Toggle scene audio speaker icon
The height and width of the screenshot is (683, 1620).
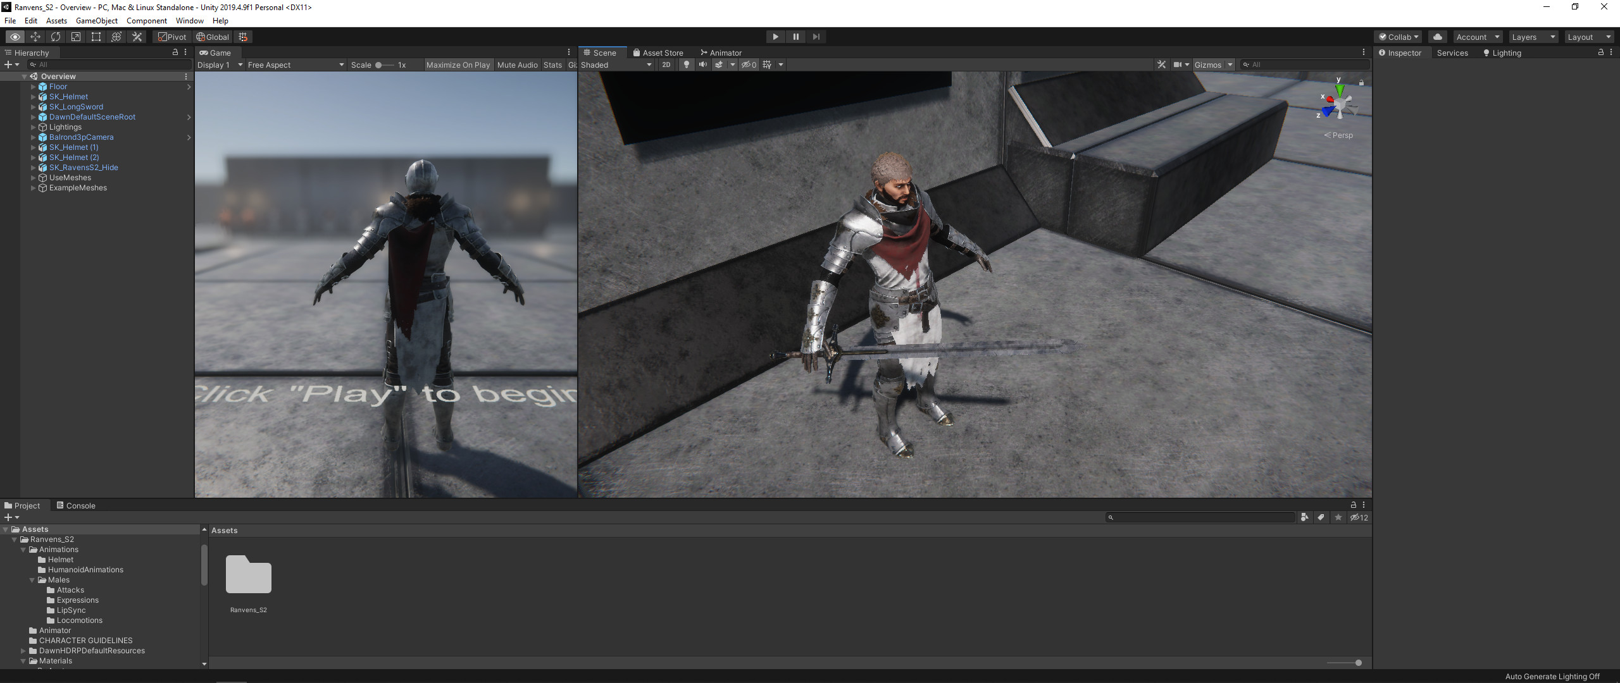[x=702, y=65]
